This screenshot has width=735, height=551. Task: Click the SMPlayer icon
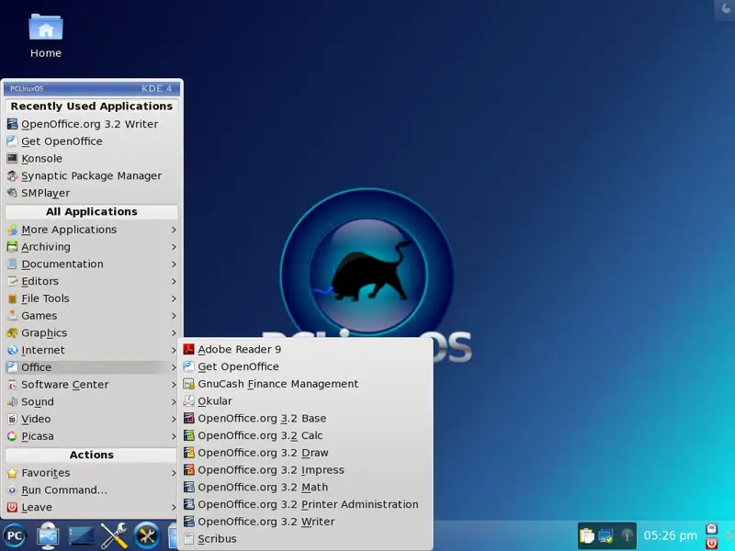12,193
